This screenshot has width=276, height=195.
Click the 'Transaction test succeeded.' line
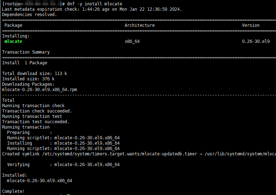coord(36,122)
